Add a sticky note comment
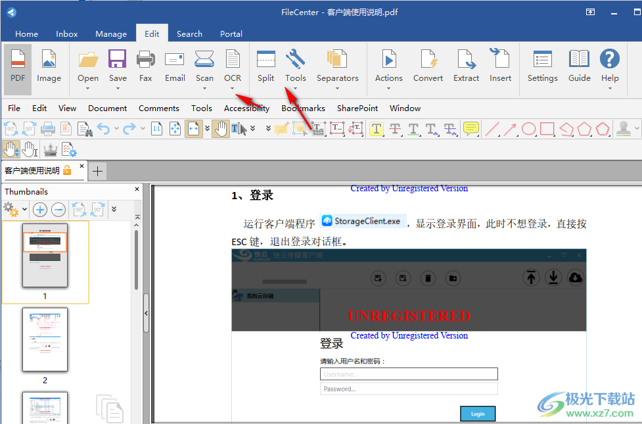This screenshot has height=424, width=642. pyautogui.click(x=471, y=129)
